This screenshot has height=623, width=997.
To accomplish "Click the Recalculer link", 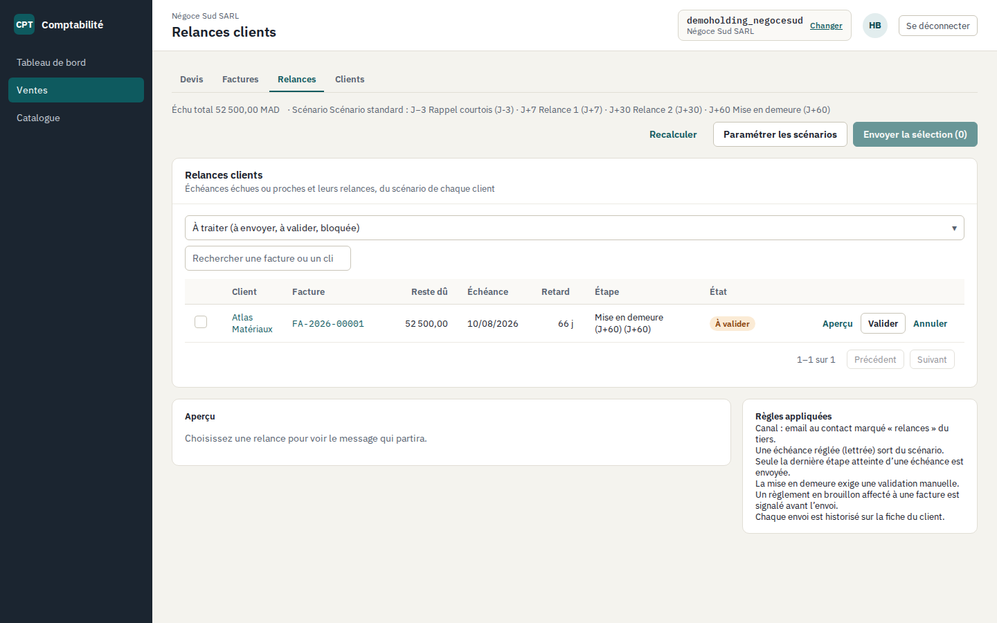I will point(673,134).
